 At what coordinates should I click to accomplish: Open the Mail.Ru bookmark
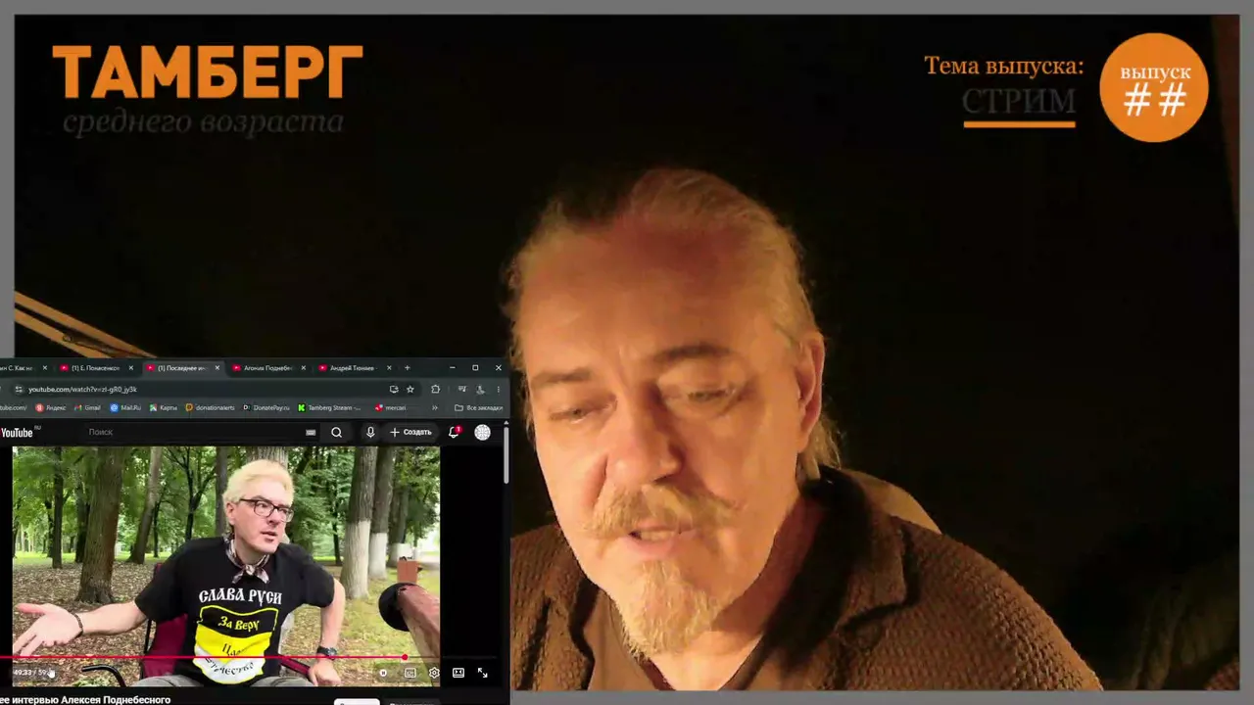coord(126,407)
